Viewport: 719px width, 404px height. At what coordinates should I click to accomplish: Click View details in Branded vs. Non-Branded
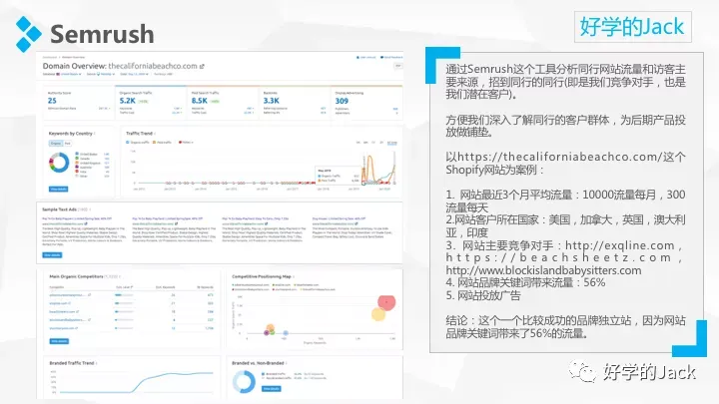point(272,388)
